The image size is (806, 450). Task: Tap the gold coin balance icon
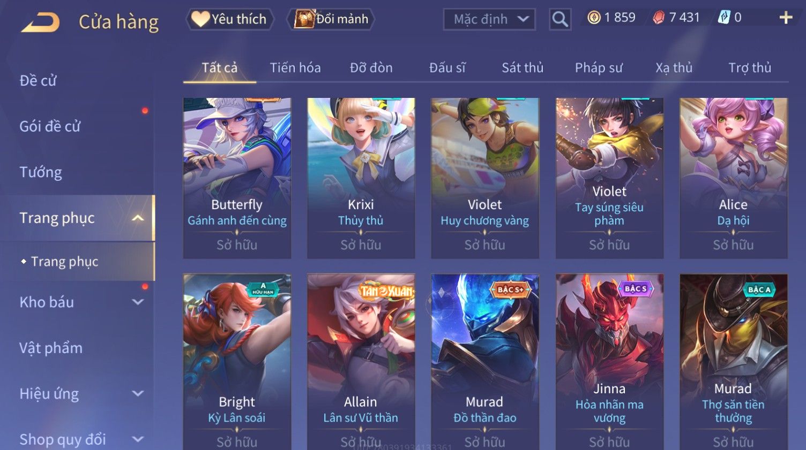click(x=594, y=18)
